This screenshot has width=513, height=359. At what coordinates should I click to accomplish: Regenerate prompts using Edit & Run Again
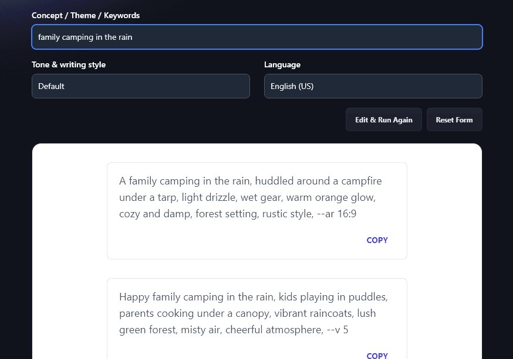coord(383,119)
